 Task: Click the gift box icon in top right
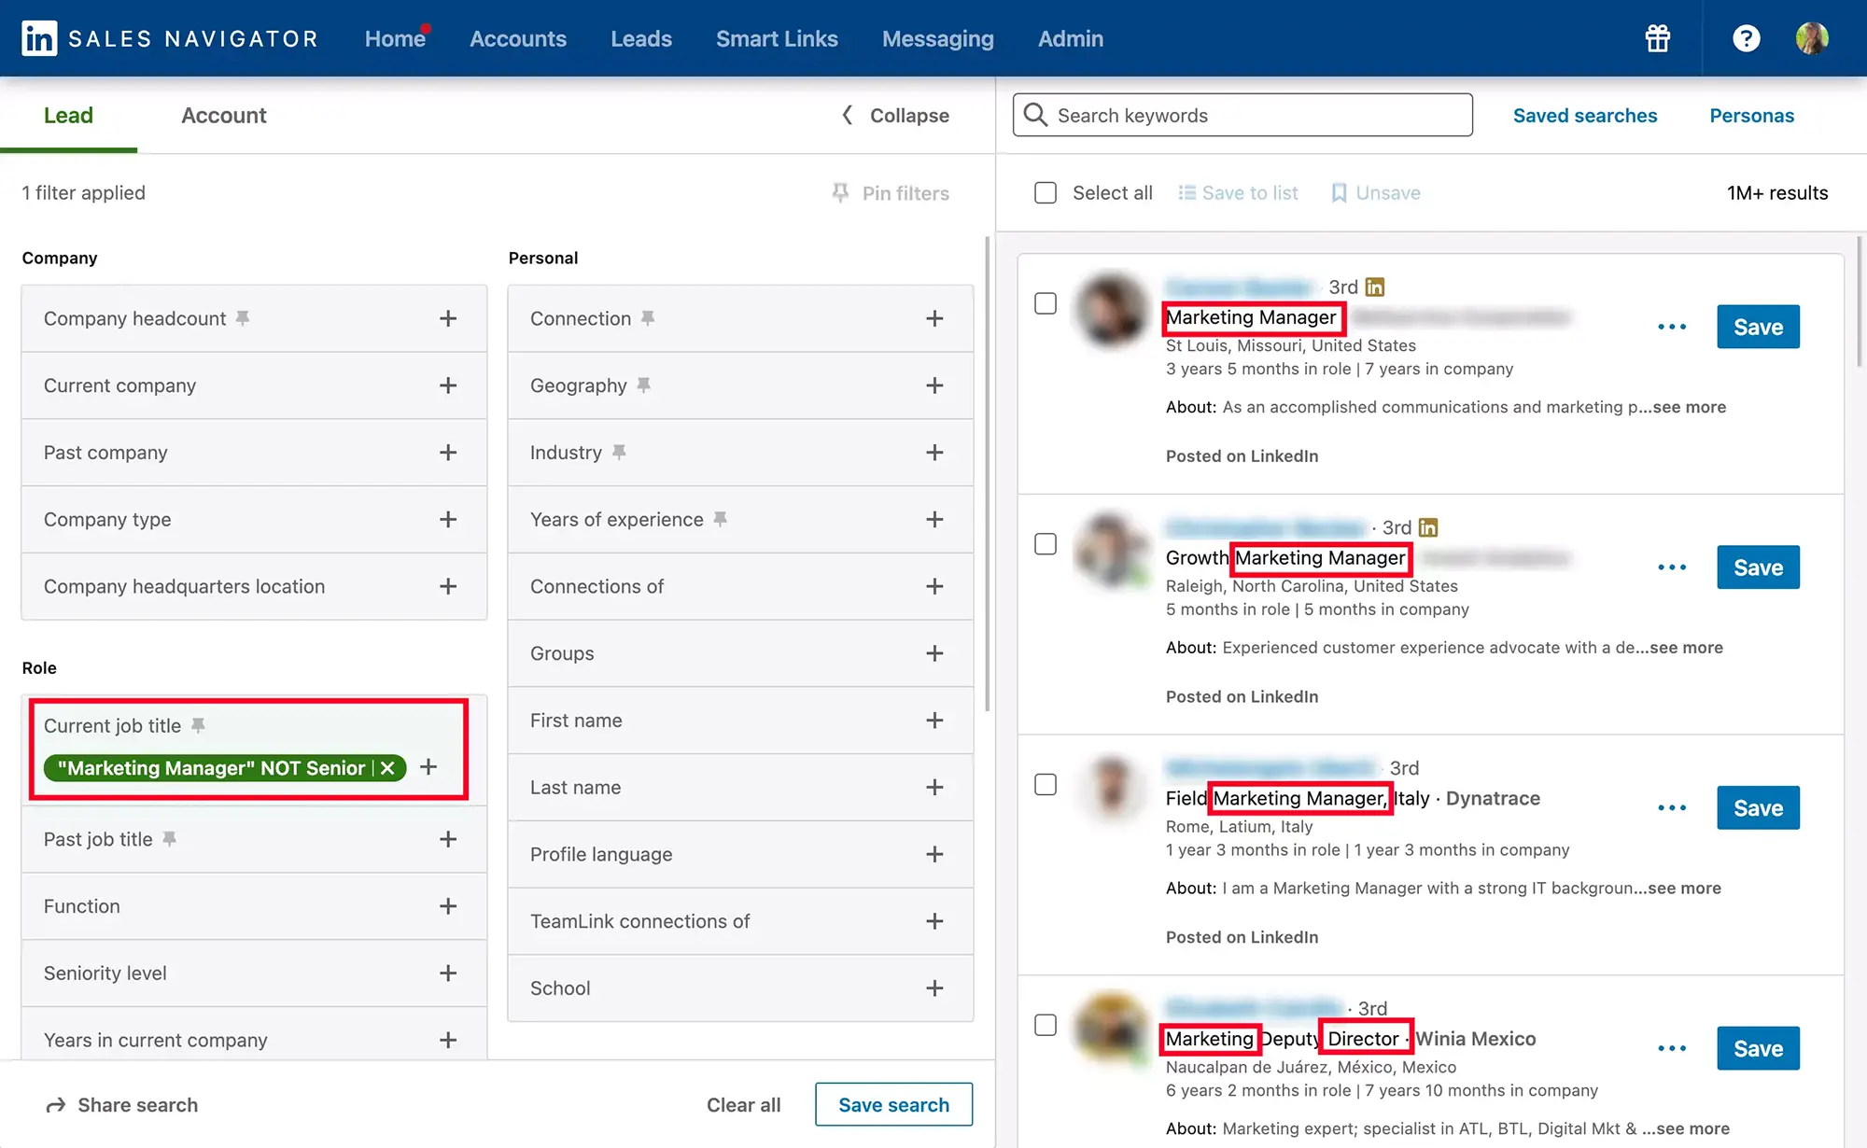(x=1659, y=37)
